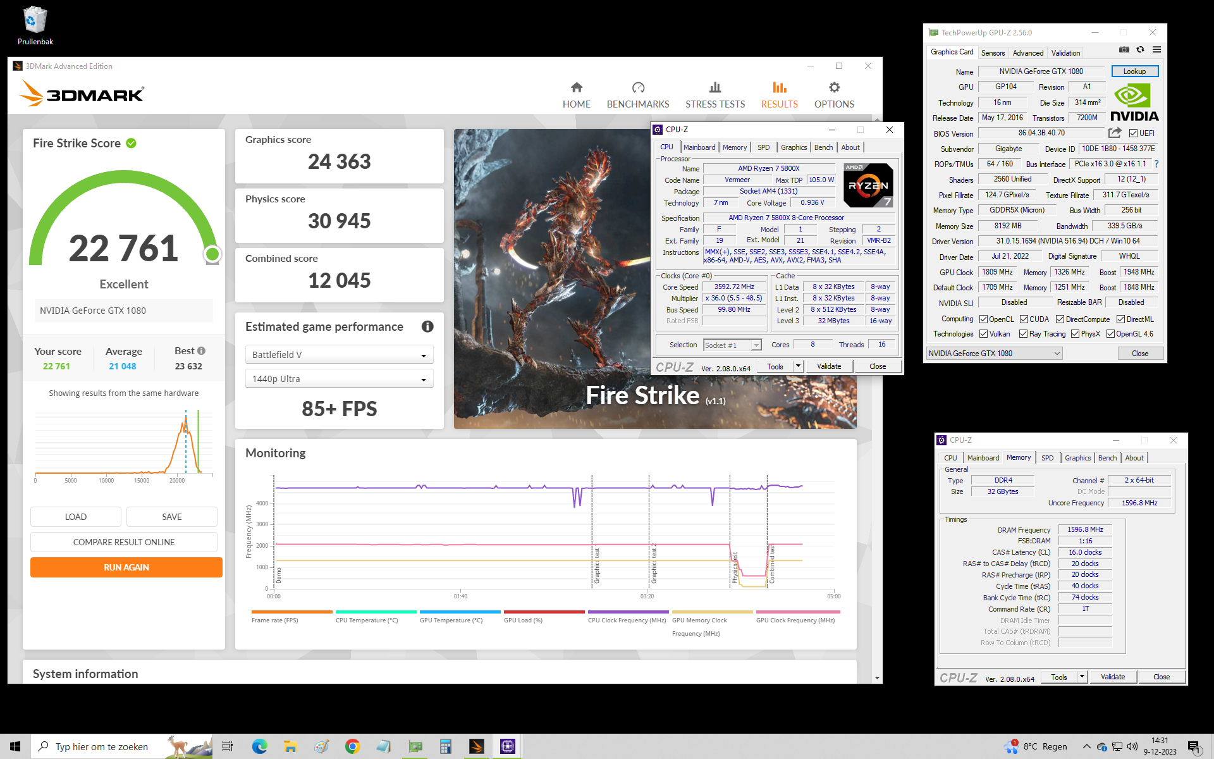Expand Tools arrow in CPU-Z Memory window
Image resolution: width=1214 pixels, height=759 pixels.
pyautogui.click(x=1082, y=676)
